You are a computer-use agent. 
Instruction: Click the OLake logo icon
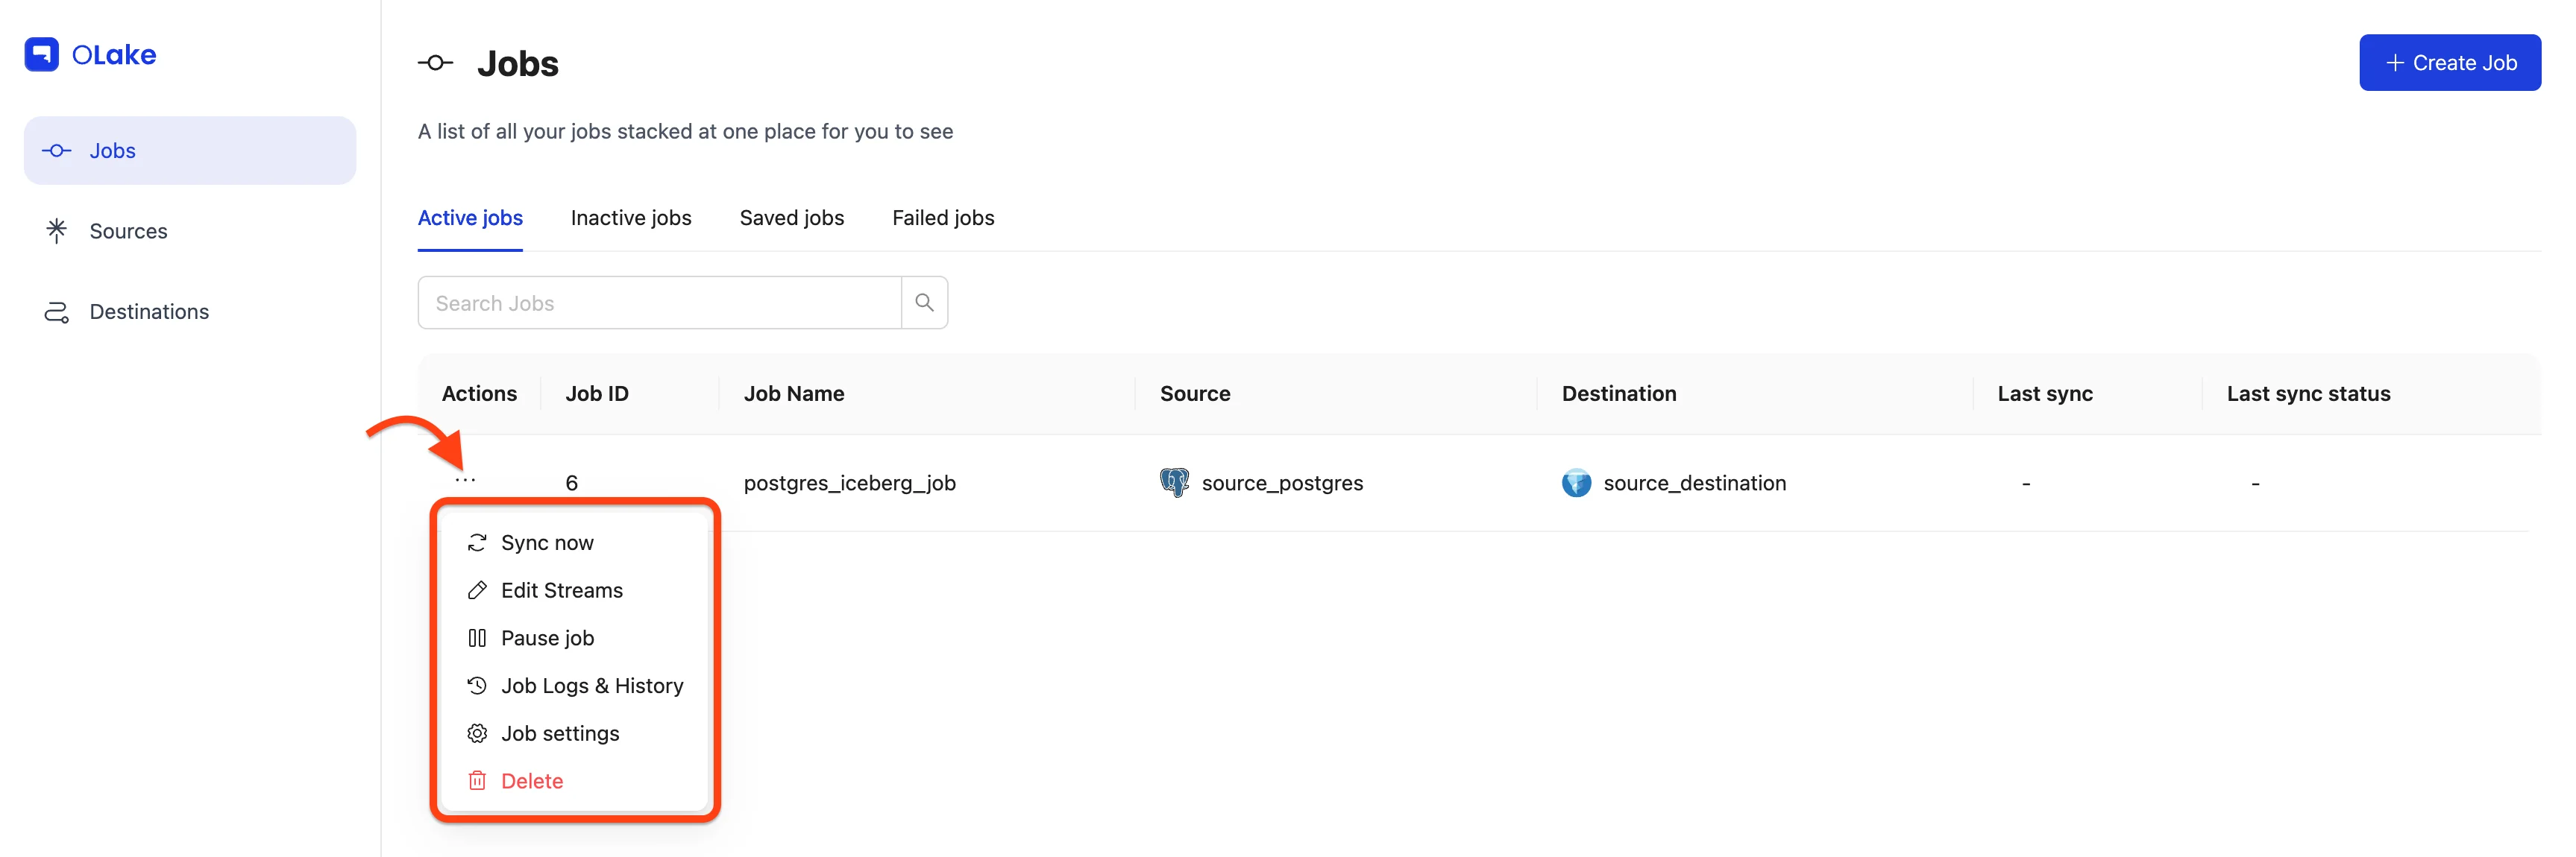(41, 54)
